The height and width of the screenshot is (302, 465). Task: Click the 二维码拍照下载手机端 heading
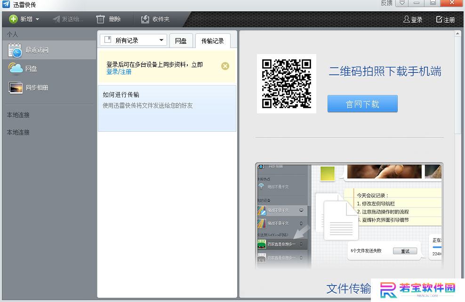pyautogui.click(x=385, y=72)
